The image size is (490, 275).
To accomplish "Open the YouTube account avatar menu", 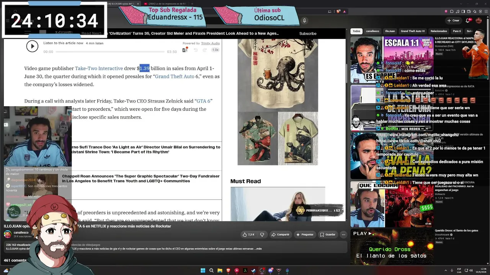I will point(479,21).
